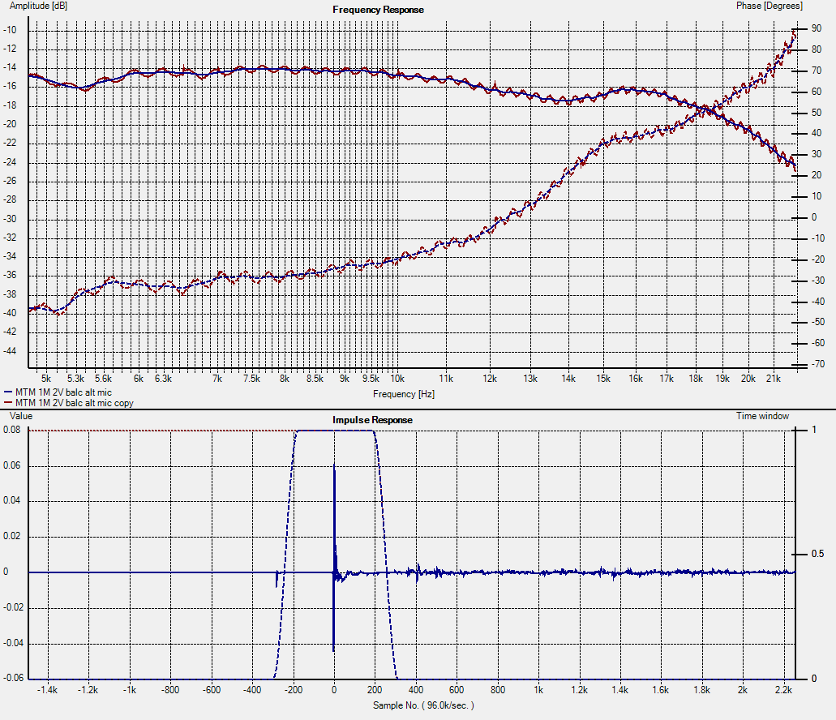Select the 'Phase [Degrees]' axis label
Image resolution: width=836 pixels, height=720 pixels.
click(769, 6)
